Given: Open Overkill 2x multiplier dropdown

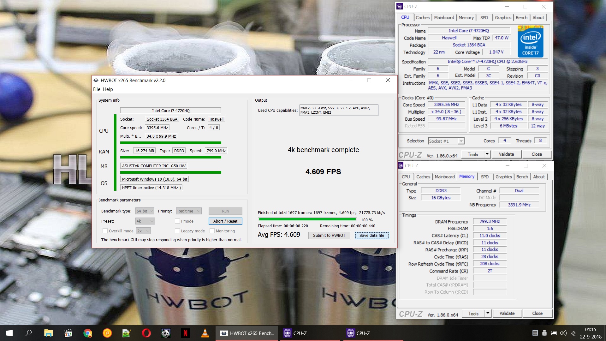Looking at the screenshot, I should pyautogui.click(x=143, y=231).
